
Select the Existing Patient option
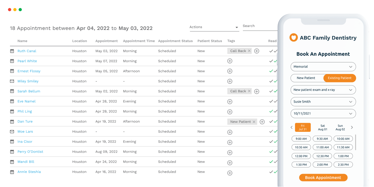pos(340,78)
